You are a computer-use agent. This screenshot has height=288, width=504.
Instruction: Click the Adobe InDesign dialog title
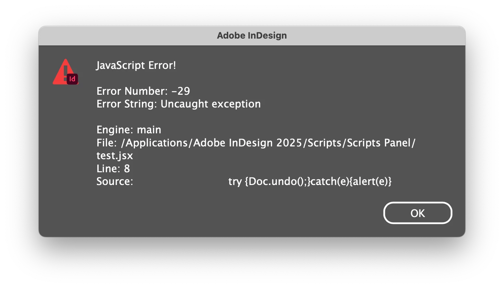(x=252, y=35)
